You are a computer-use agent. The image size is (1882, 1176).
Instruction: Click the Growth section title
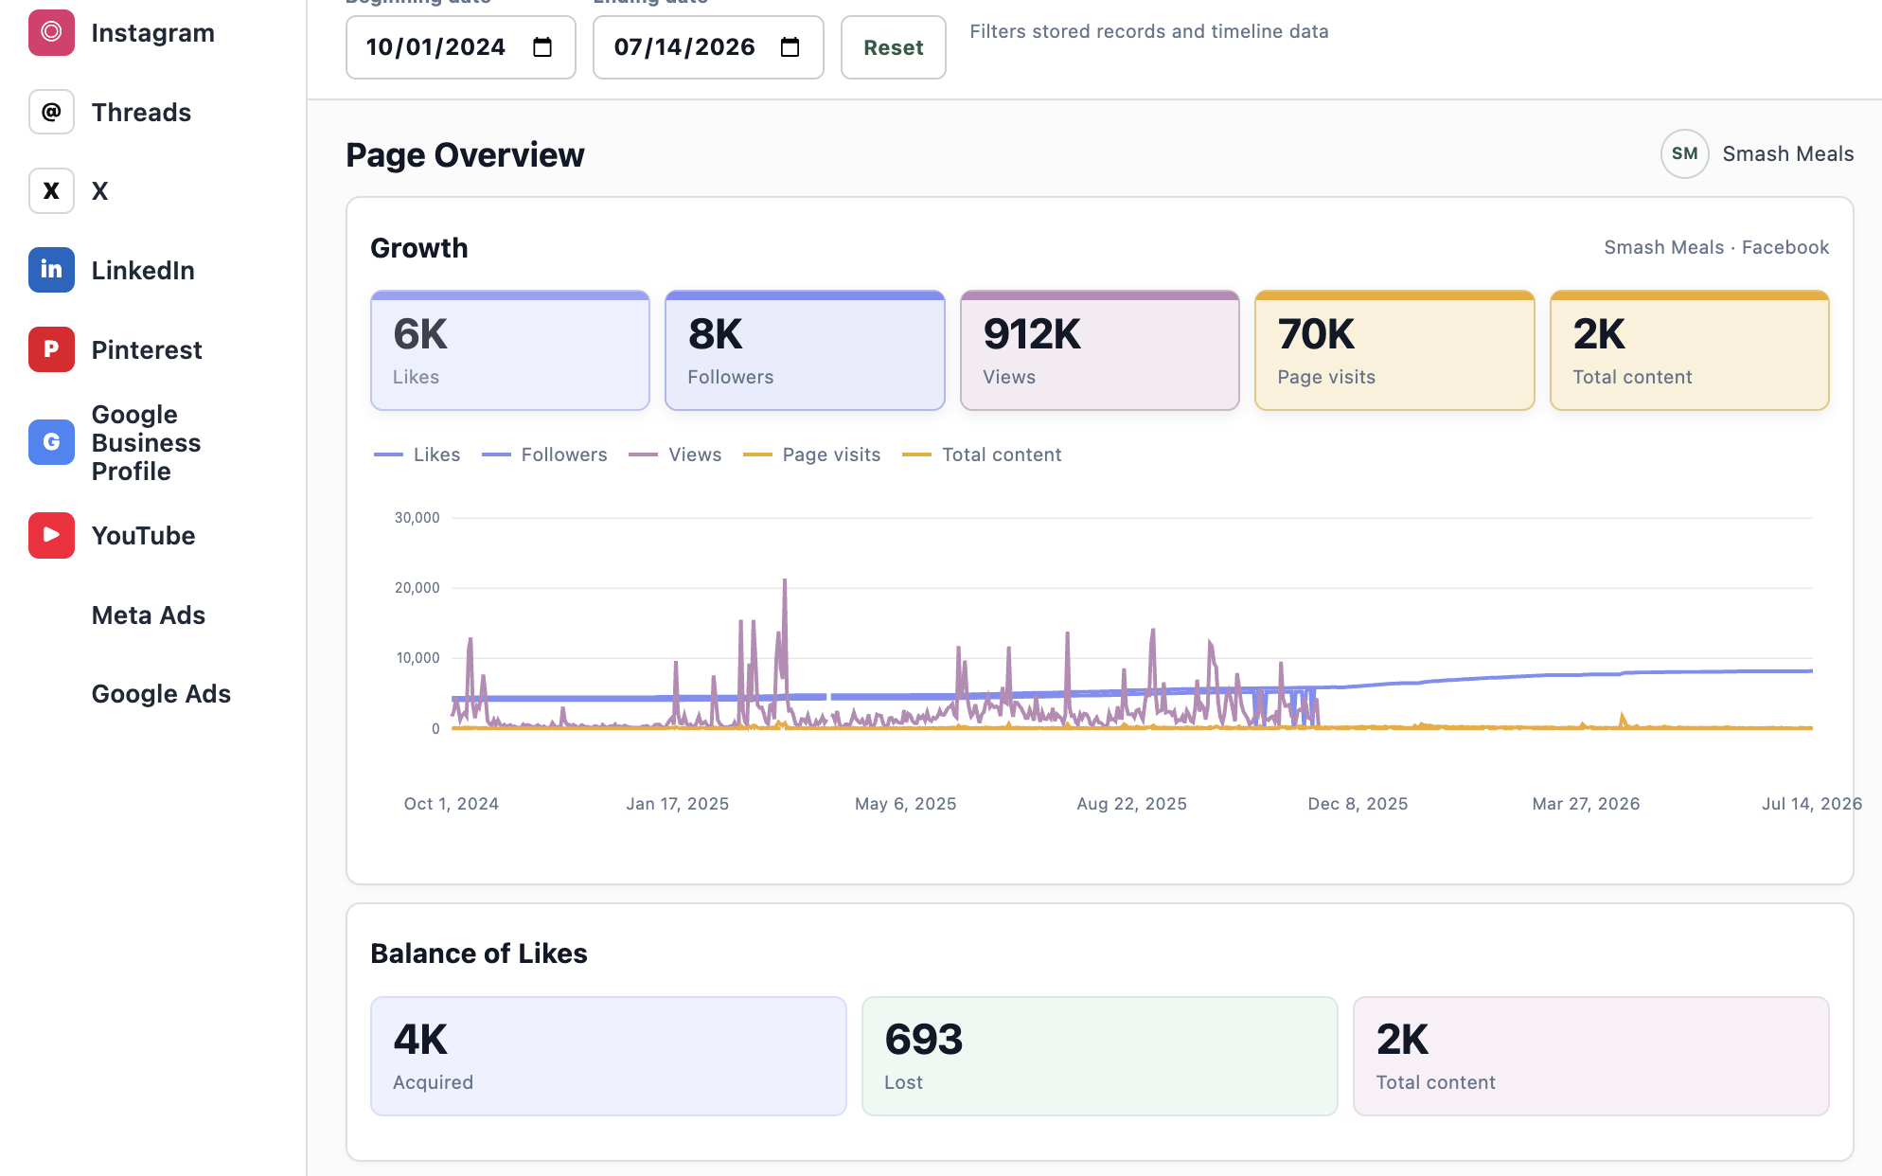pos(419,248)
